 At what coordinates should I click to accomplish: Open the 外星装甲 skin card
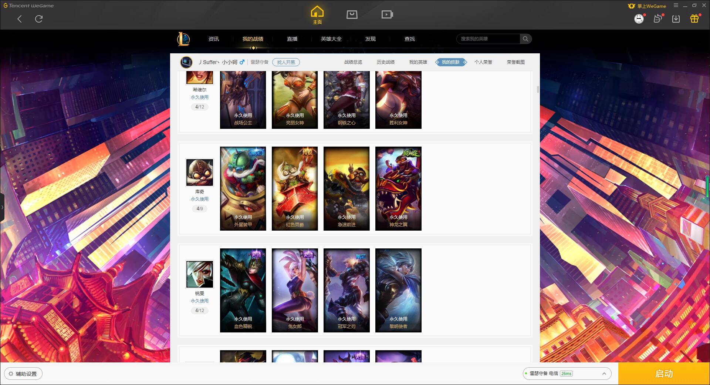coord(243,188)
